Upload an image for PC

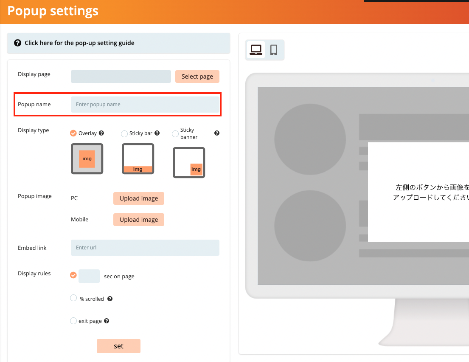(139, 198)
